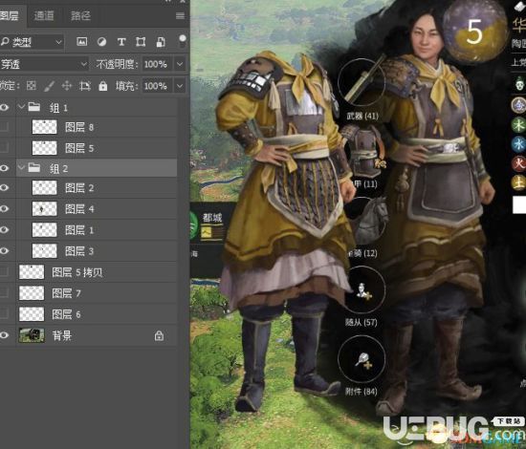Select the 背景 layer thumbnail
Image resolution: width=526 pixels, height=449 pixels.
(32, 335)
